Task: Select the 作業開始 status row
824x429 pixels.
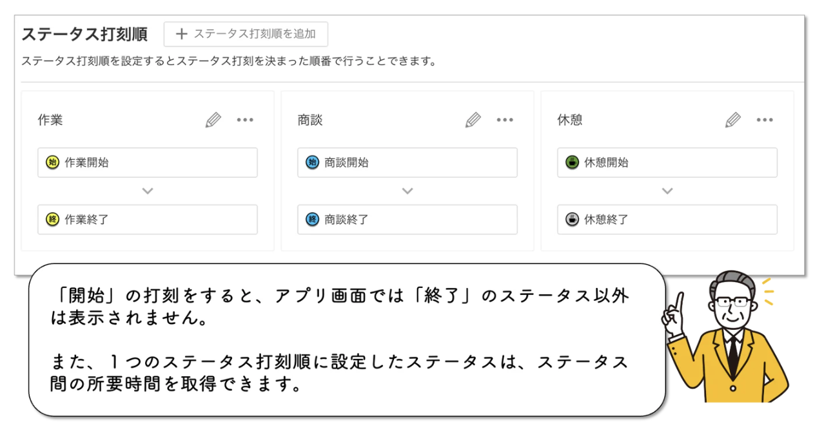Action: click(x=148, y=162)
